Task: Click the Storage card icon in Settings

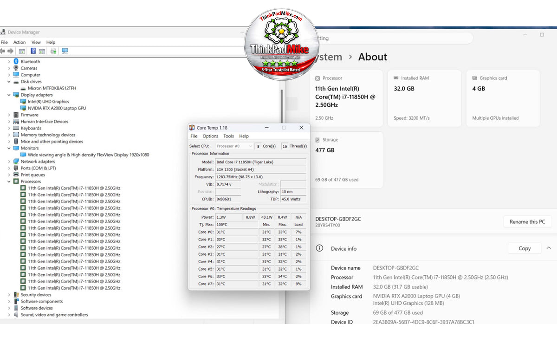Action: coord(317,140)
